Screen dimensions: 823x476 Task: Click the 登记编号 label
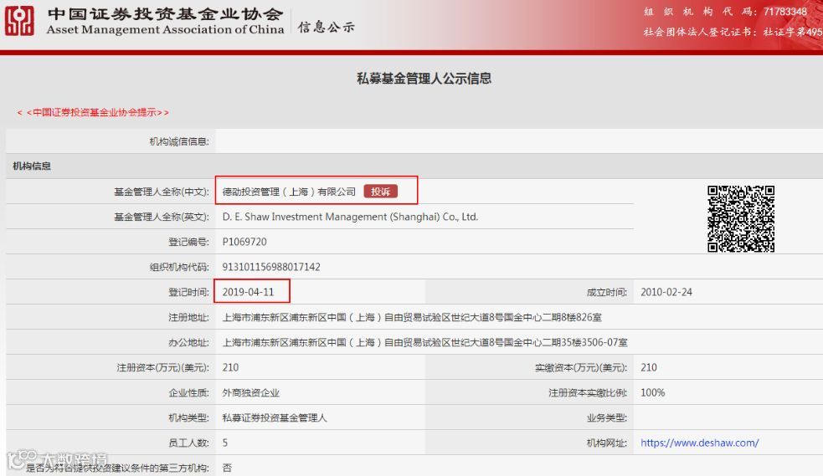(188, 242)
